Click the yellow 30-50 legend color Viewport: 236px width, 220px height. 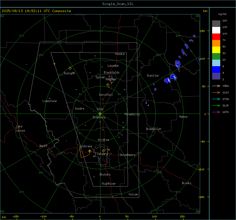[x=216, y=50]
